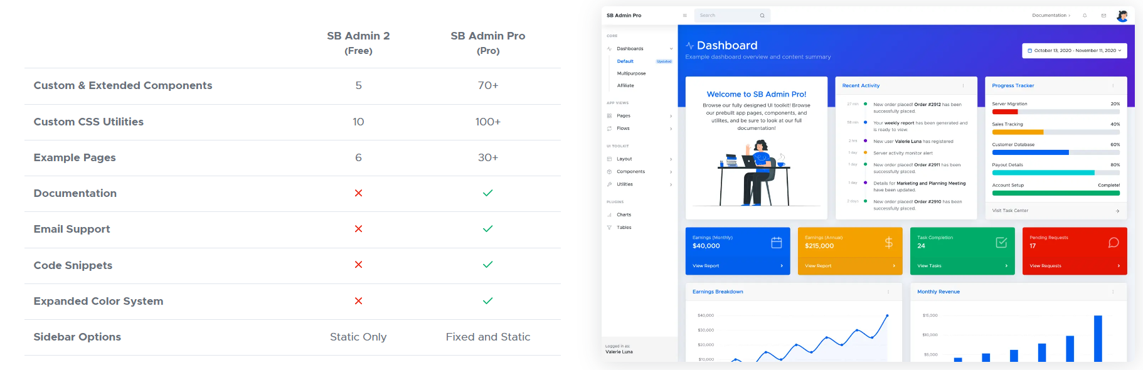
Task: Click the Layout icon in sidebar
Action: coord(609,159)
